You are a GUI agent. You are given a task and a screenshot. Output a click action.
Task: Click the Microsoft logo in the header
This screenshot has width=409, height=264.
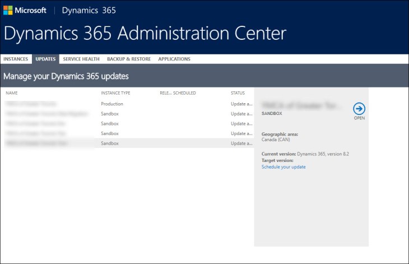pyautogui.click(x=25, y=10)
